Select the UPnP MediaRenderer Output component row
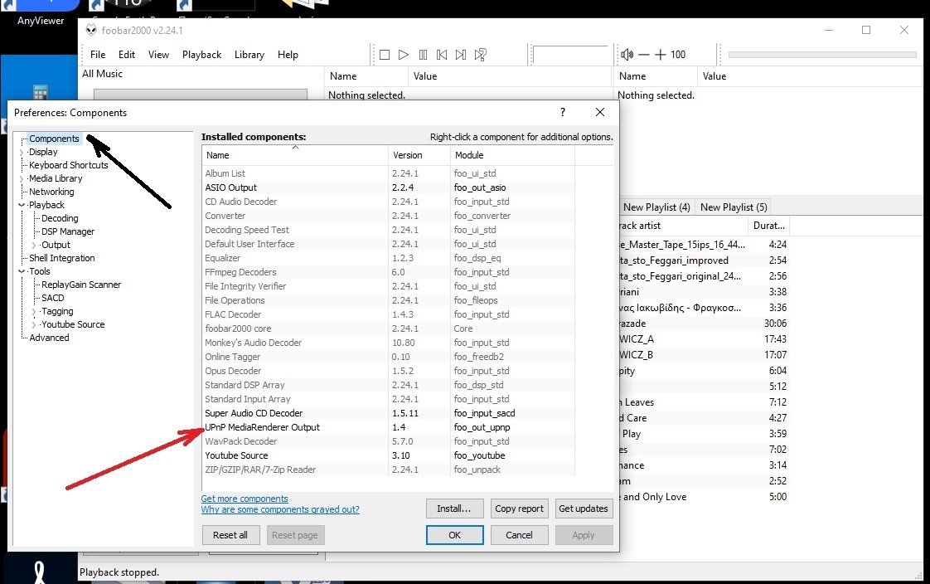This screenshot has width=930, height=584. coord(265,427)
